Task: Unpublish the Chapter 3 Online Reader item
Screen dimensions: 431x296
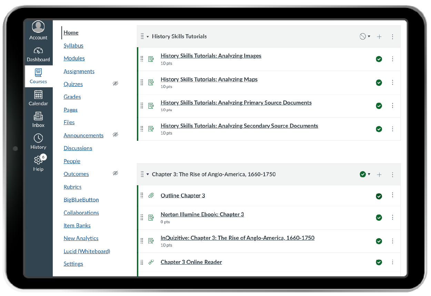Action: pos(379,263)
